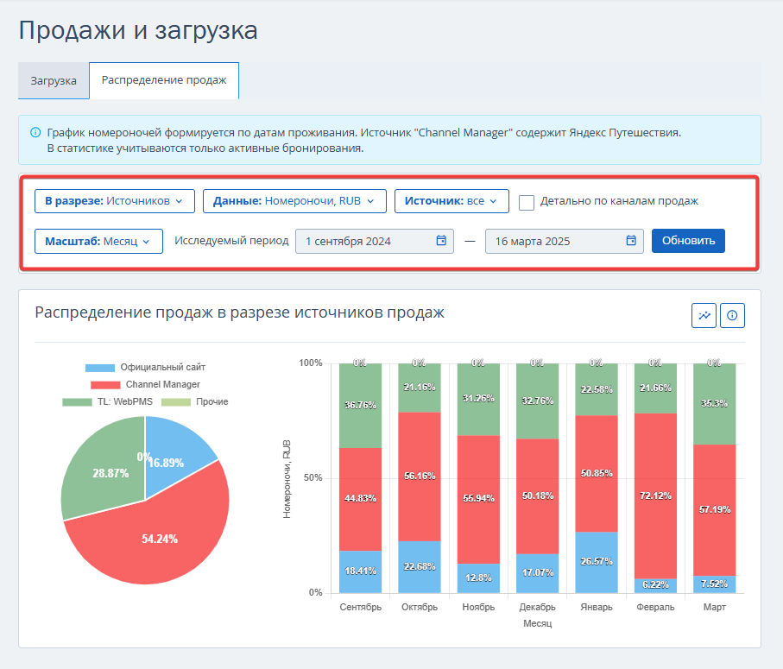Toggle Официальный сайт legend color swatch
783x669 pixels.
tap(100, 368)
